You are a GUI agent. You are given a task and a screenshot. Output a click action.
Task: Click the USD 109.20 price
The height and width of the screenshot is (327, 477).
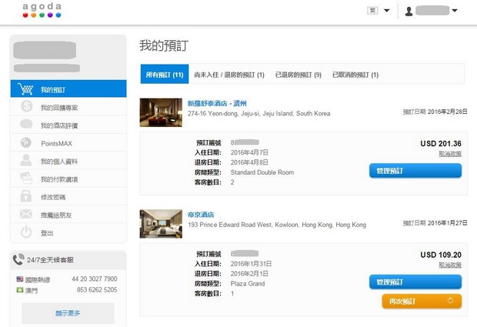441,255
